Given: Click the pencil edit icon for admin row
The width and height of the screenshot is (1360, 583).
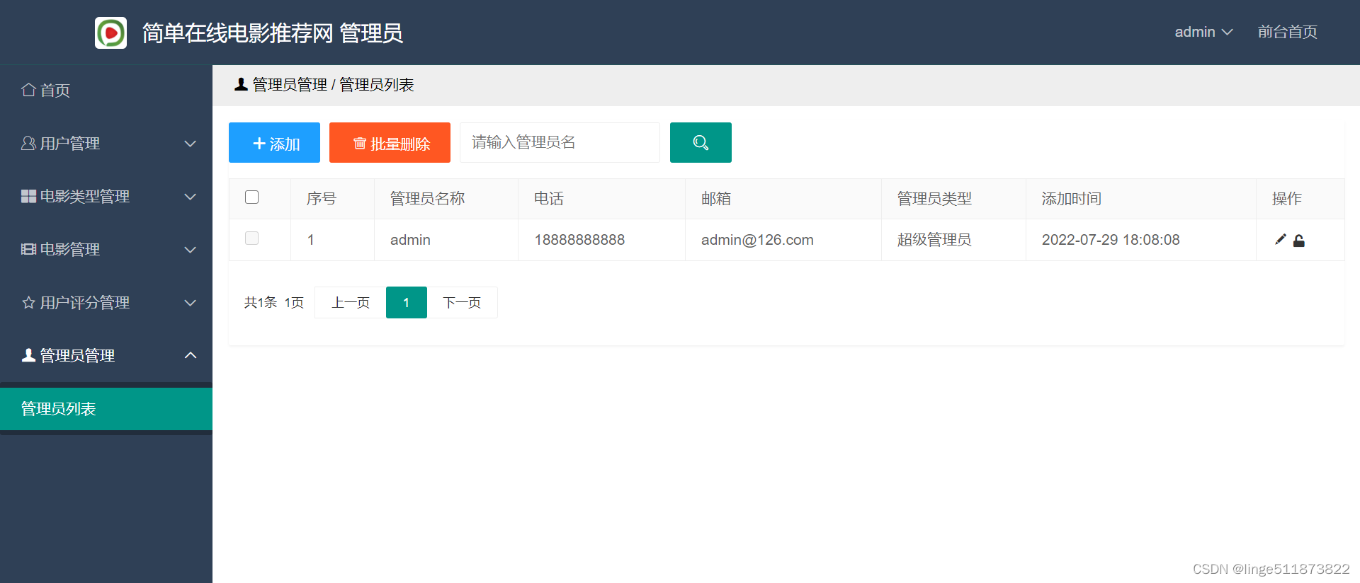Looking at the screenshot, I should [x=1280, y=240].
